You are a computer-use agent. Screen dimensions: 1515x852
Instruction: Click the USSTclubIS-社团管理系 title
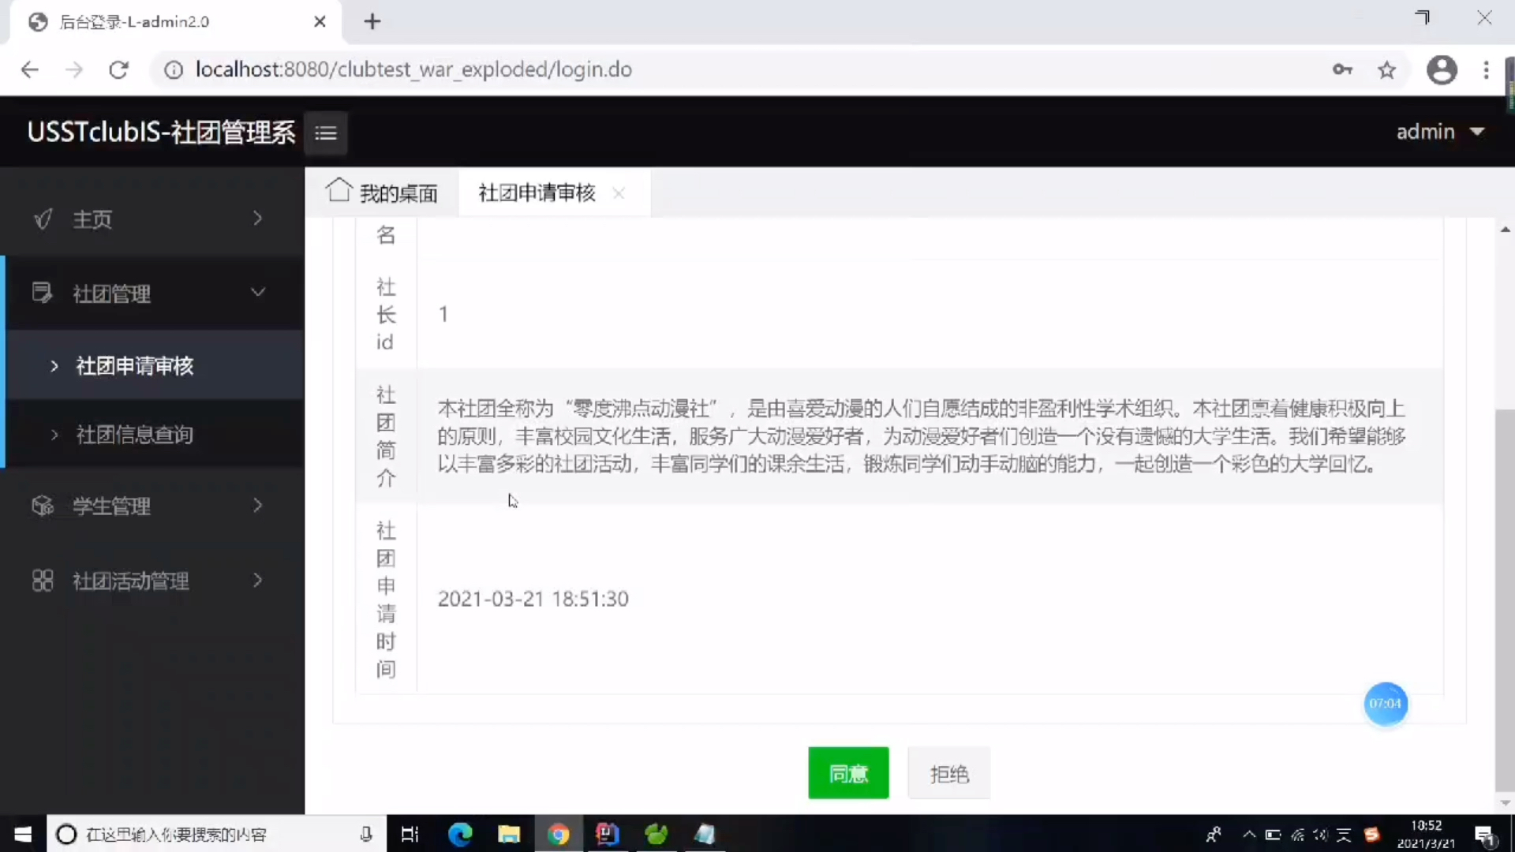click(x=161, y=132)
